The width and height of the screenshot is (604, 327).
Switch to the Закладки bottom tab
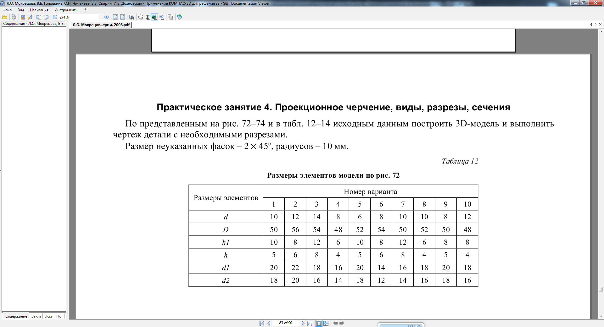coord(36,316)
